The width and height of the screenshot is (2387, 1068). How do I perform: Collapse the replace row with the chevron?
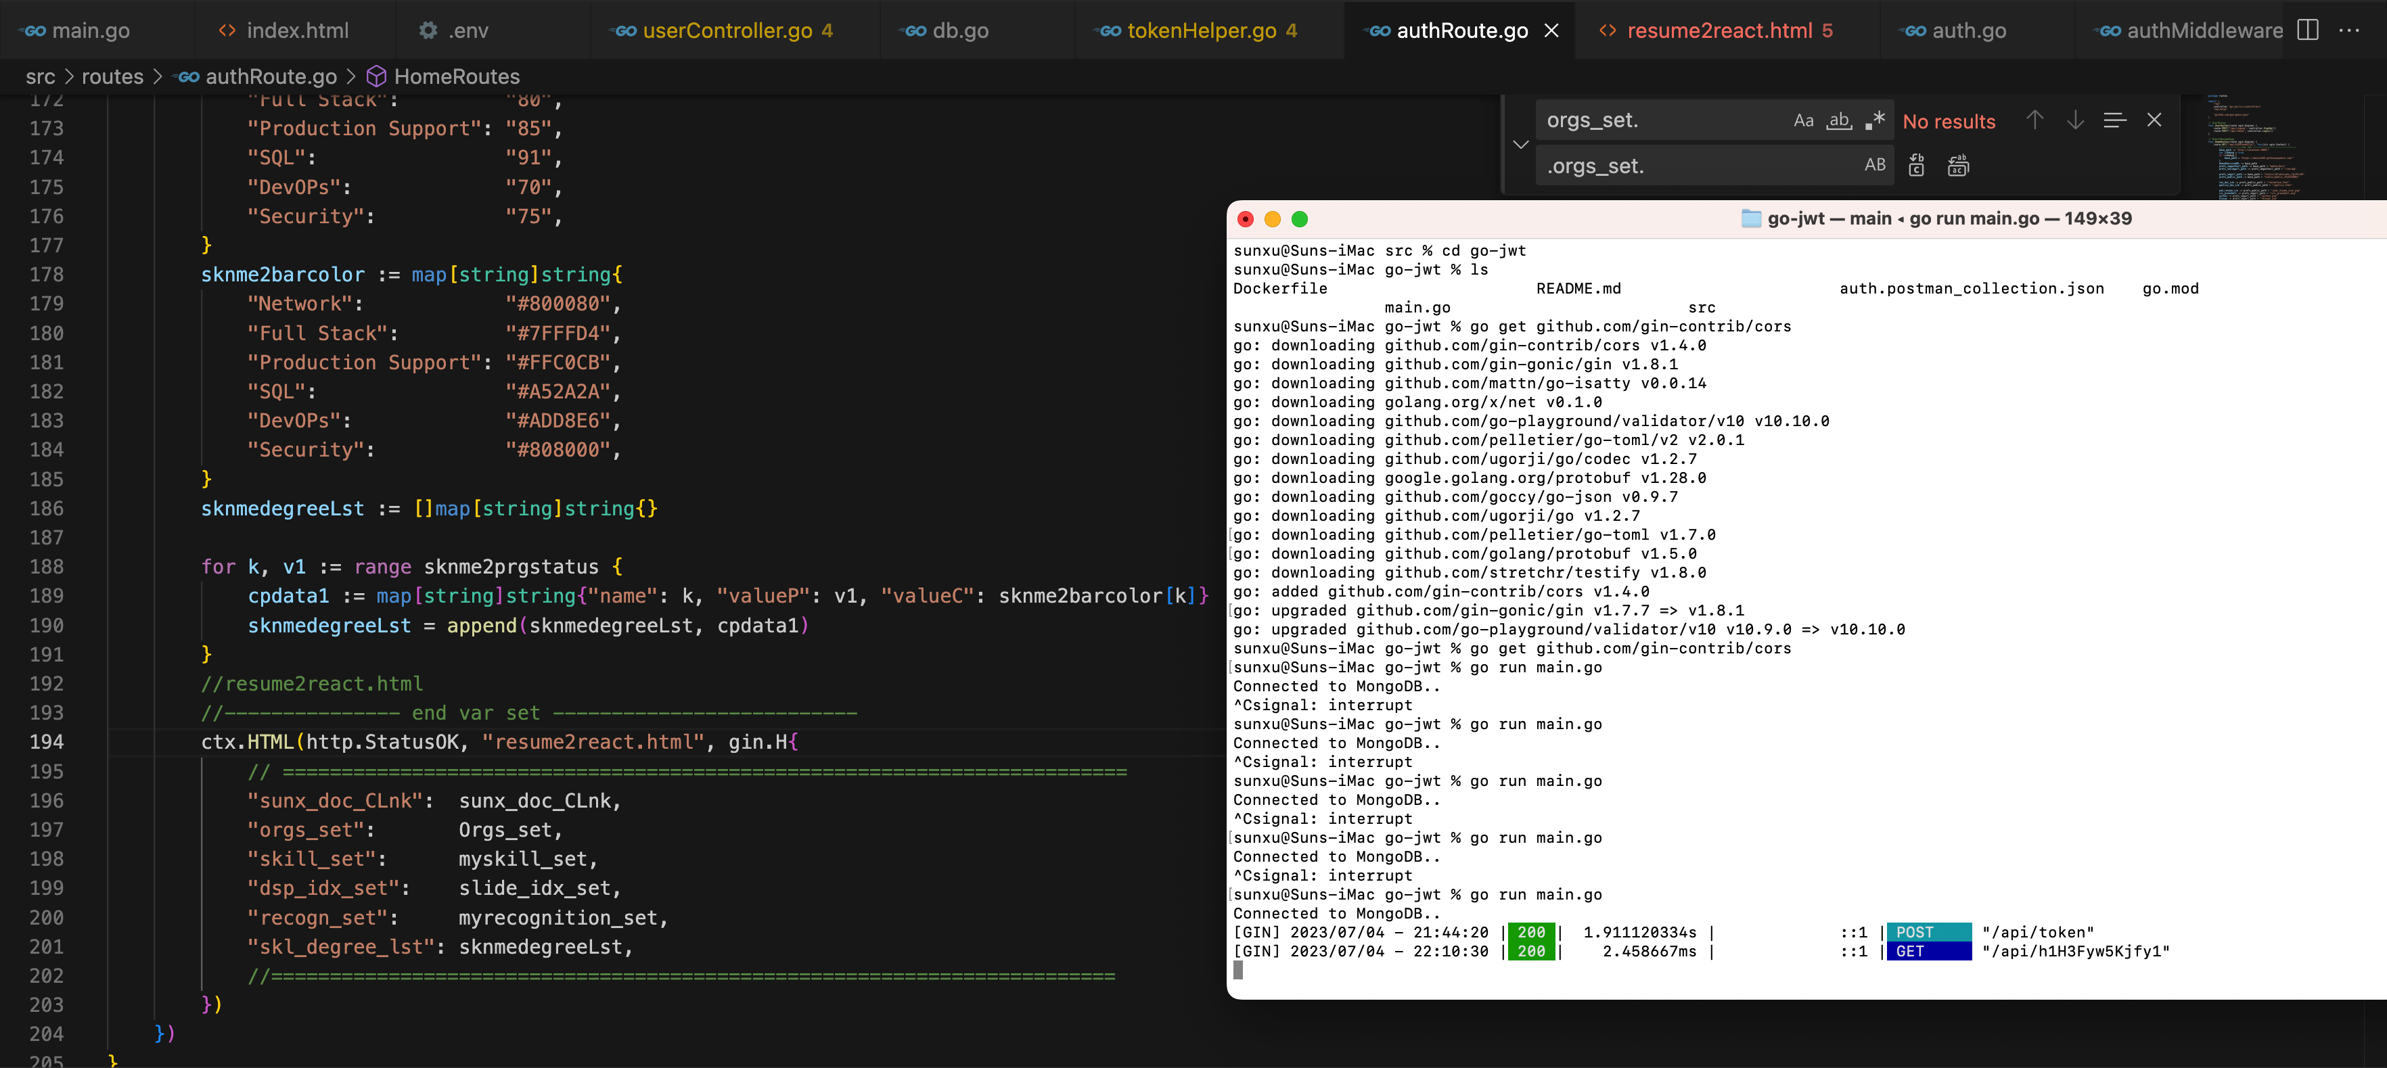coord(1520,145)
